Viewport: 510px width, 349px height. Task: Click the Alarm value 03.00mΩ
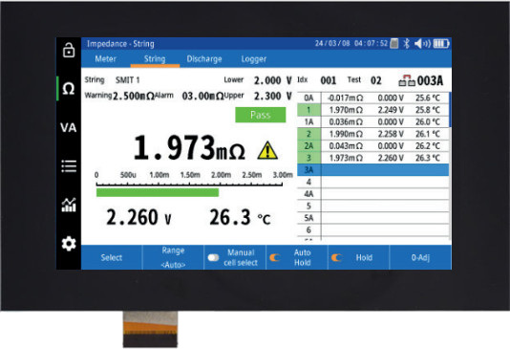[x=203, y=97]
